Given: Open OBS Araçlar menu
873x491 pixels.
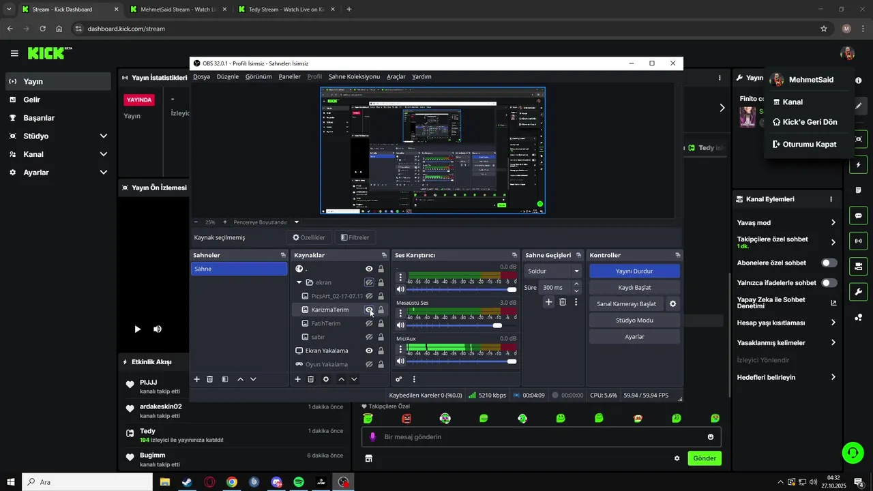Looking at the screenshot, I should (396, 76).
